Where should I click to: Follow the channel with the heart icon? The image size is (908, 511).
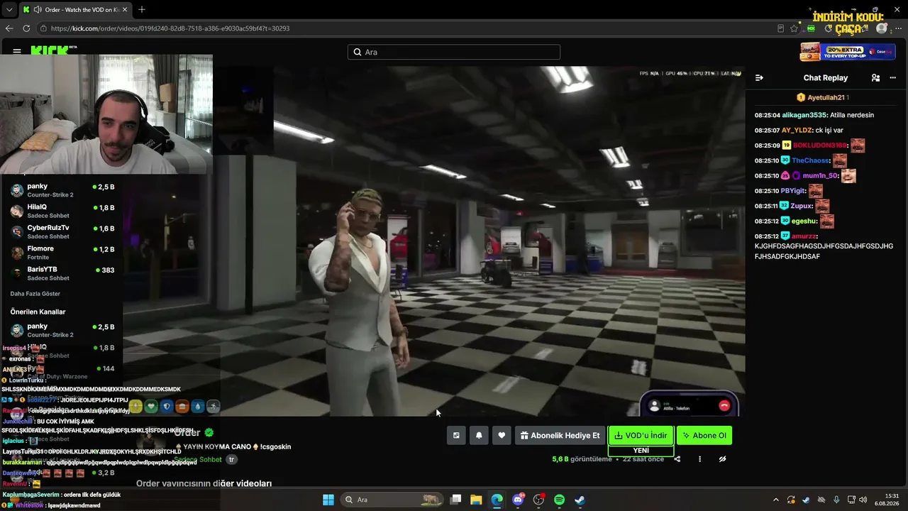[x=502, y=436]
